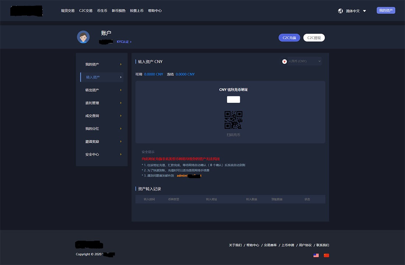Click the 币种类型 column header
This screenshot has height=265, width=405.
coord(173,199)
